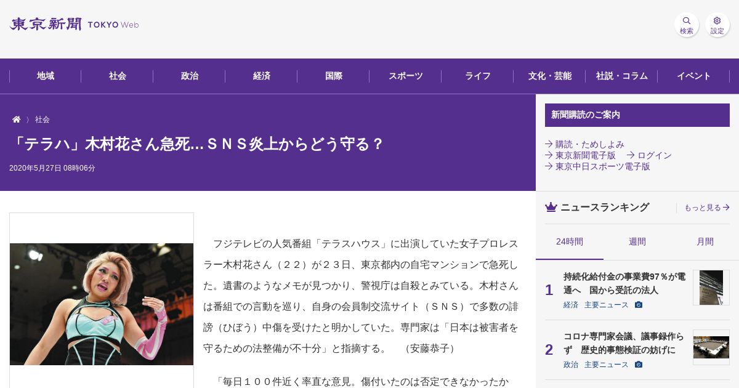Open 東京中日スポーツ電子版 link

point(597,166)
